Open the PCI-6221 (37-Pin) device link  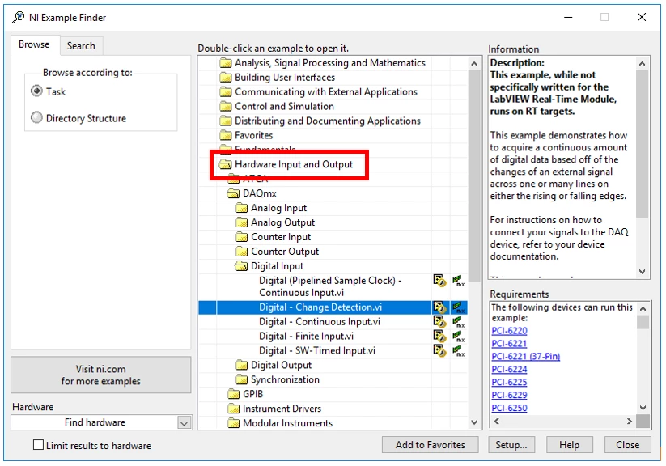[526, 357]
